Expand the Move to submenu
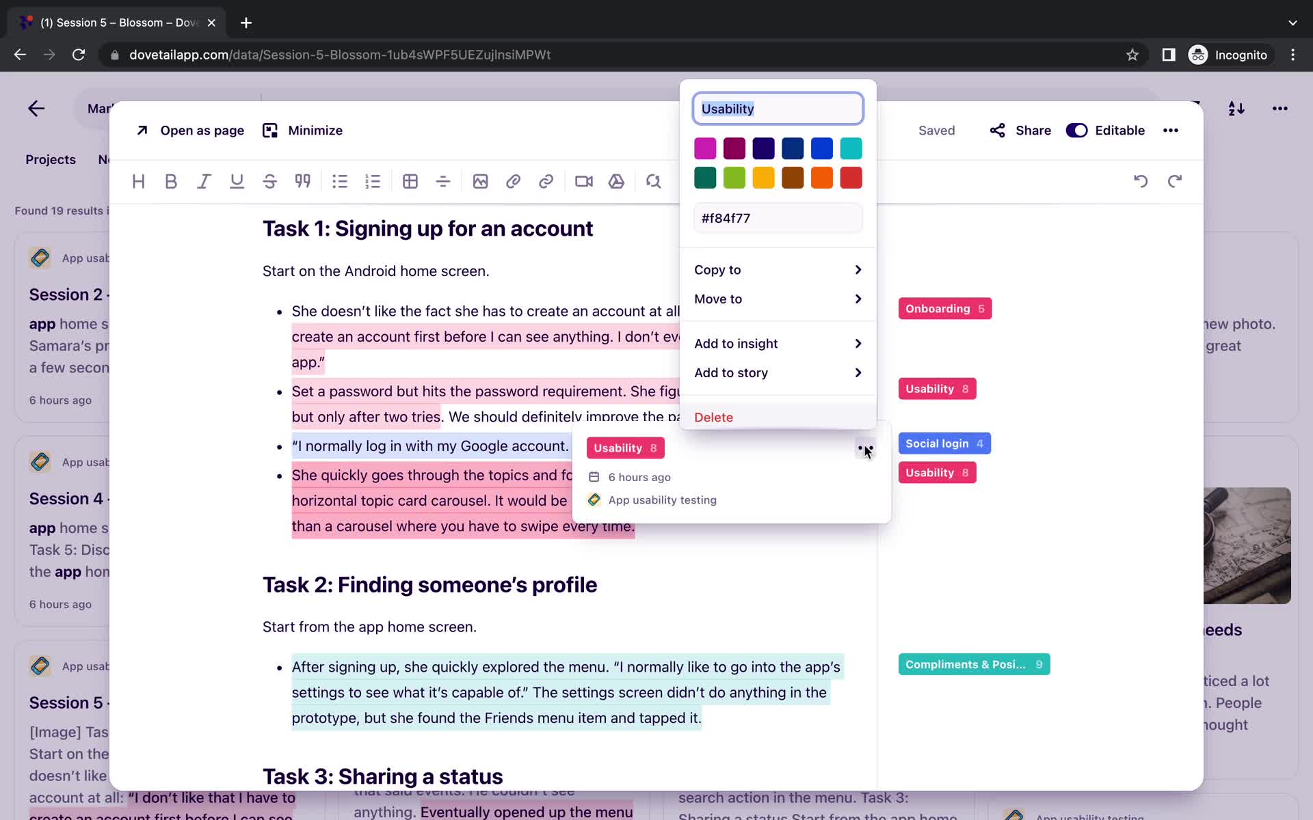 (777, 299)
